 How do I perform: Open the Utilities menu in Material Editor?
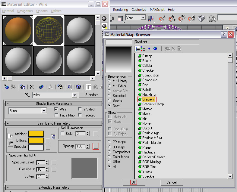tap(56, 11)
